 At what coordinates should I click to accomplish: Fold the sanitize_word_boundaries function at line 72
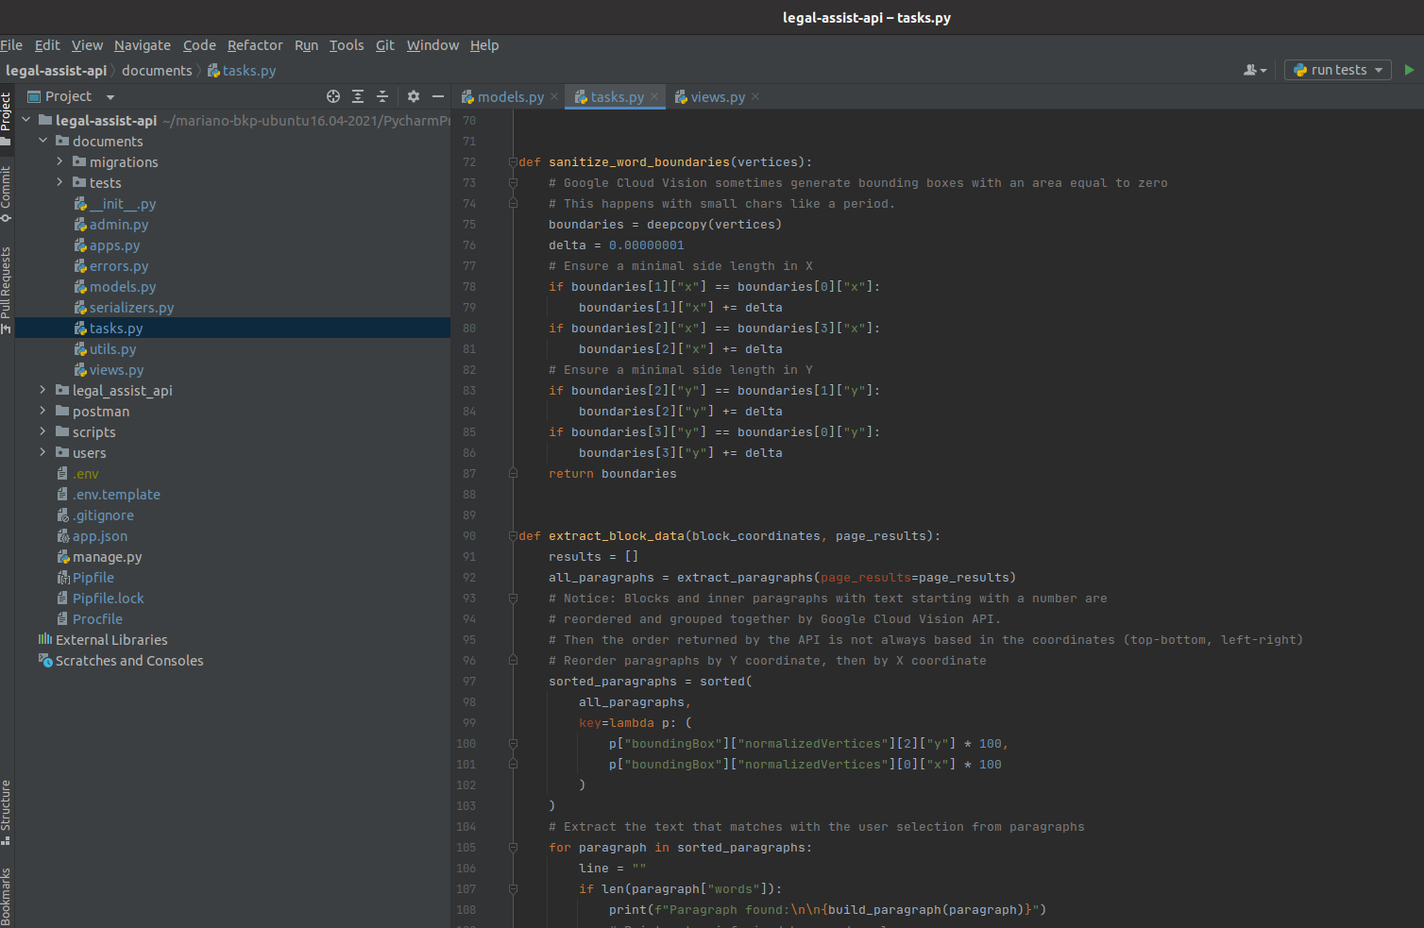click(513, 162)
